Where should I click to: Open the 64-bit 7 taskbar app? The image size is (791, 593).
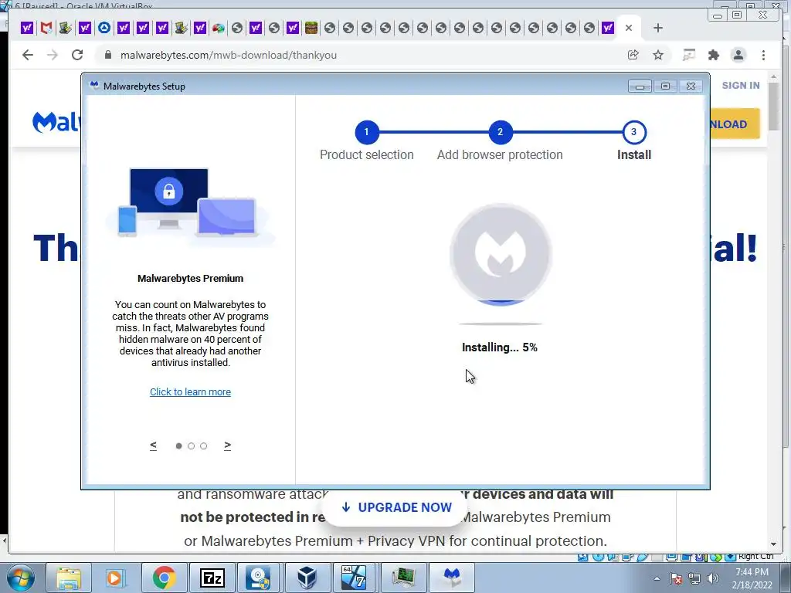click(354, 578)
